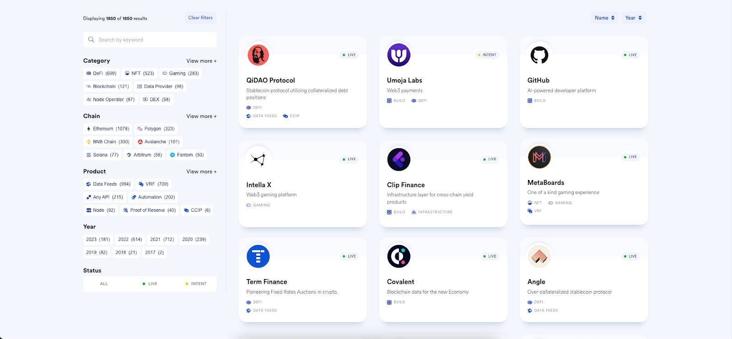
Task: Click the Build tag icon on Covalent card
Action: click(389, 302)
